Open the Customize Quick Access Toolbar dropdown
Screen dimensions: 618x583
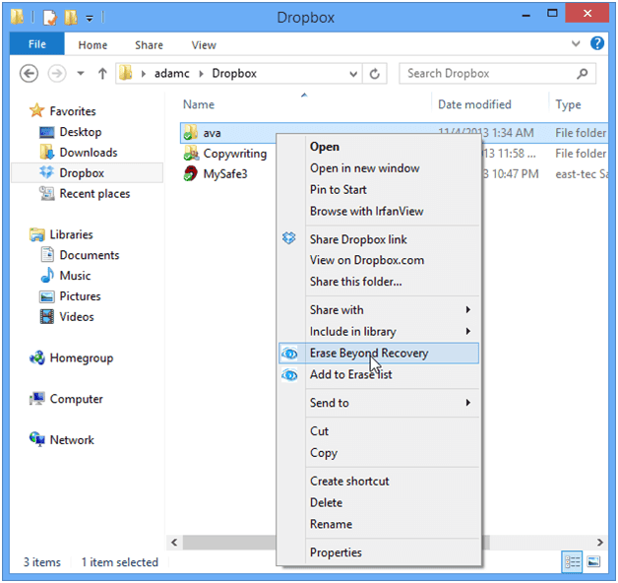click(90, 18)
